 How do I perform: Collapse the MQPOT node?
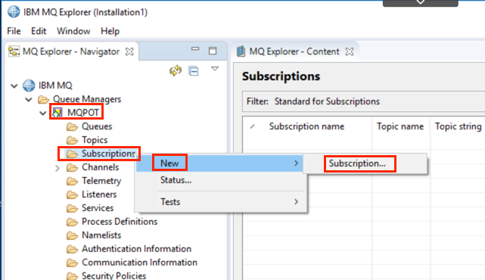43,113
